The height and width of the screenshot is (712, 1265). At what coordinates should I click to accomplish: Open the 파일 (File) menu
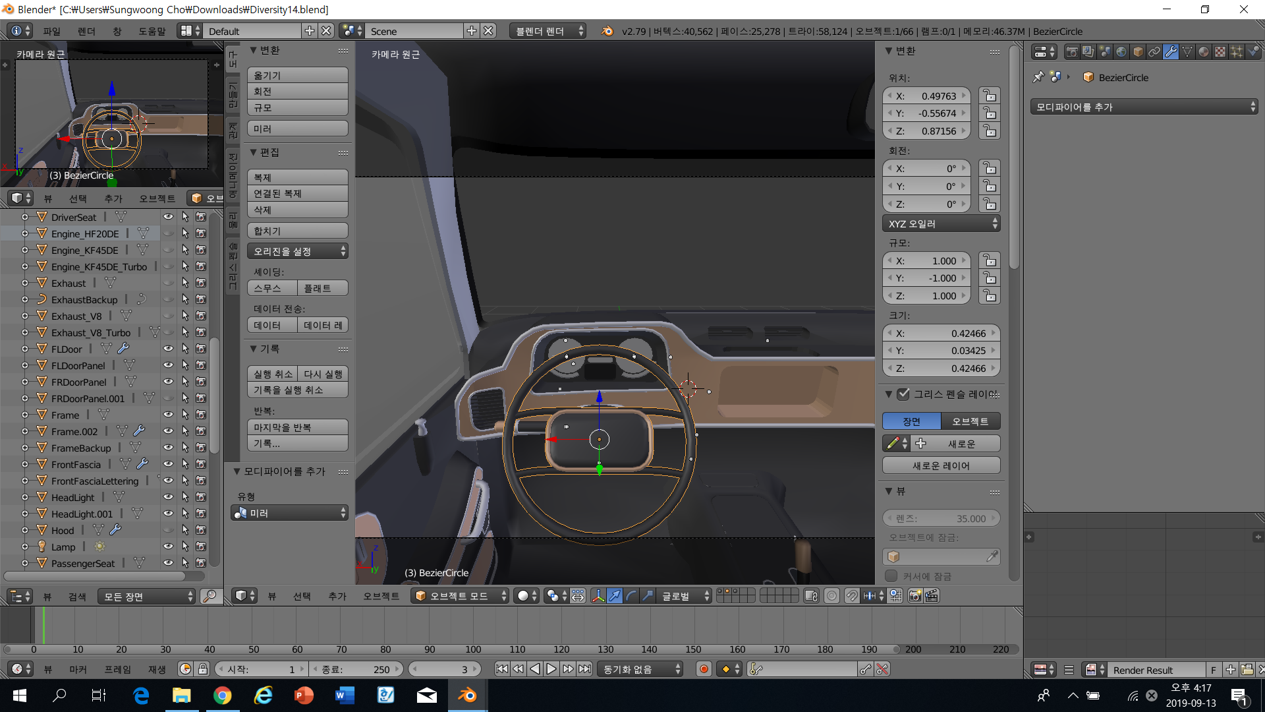pos(51,31)
